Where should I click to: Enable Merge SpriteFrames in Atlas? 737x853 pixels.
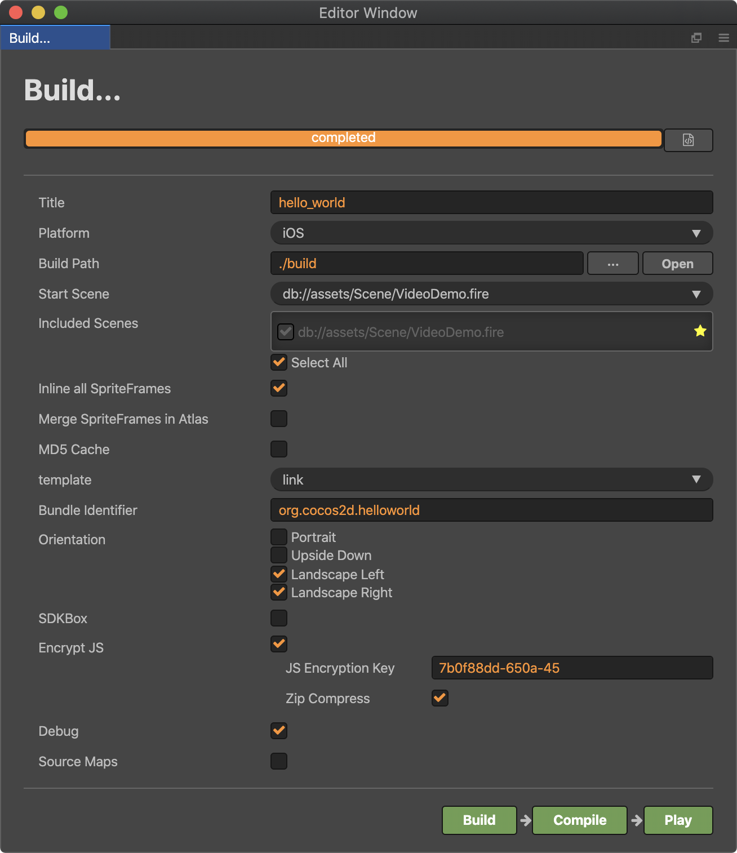pos(279,419)
